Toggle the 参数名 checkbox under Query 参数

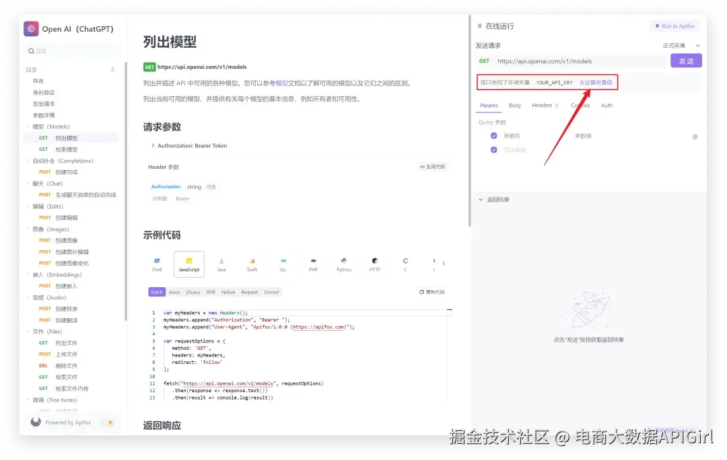pyautogui.click(x=493, y=137)
